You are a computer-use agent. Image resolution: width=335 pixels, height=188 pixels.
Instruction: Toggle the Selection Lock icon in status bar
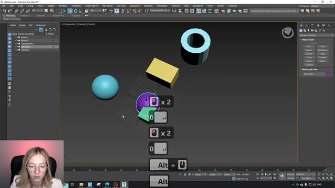[185, 174]
